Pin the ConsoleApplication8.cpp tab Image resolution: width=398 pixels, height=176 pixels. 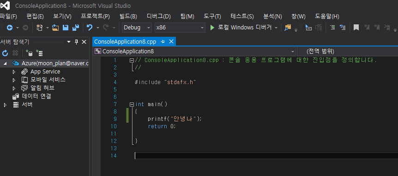[x=163, y=42]
